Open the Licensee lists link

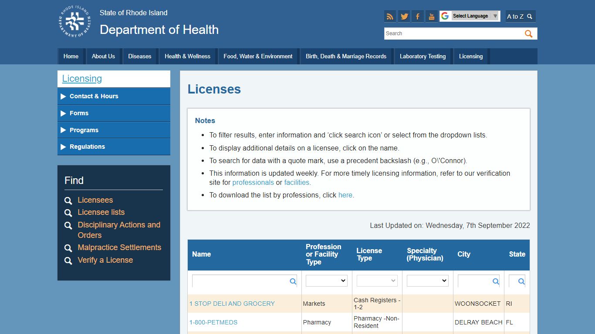101,212
